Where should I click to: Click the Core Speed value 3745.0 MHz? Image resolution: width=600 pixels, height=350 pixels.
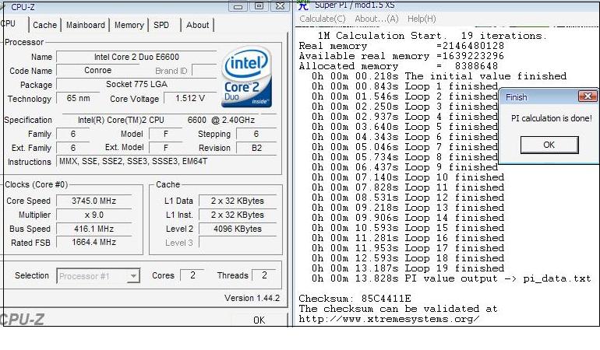click(94, 201)
